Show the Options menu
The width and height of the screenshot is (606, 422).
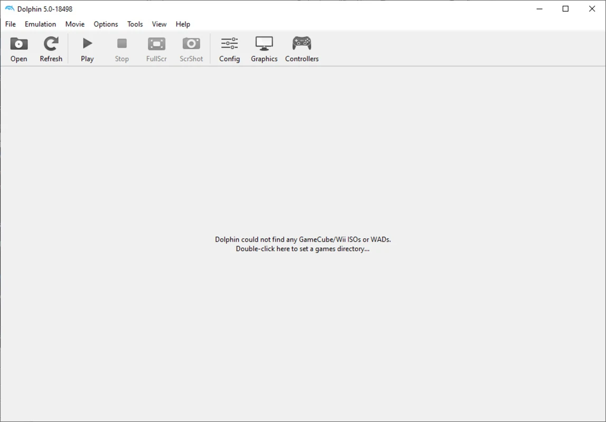point(106,24)
